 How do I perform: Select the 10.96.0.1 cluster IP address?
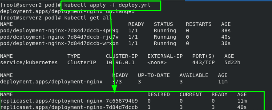[120, 63]
